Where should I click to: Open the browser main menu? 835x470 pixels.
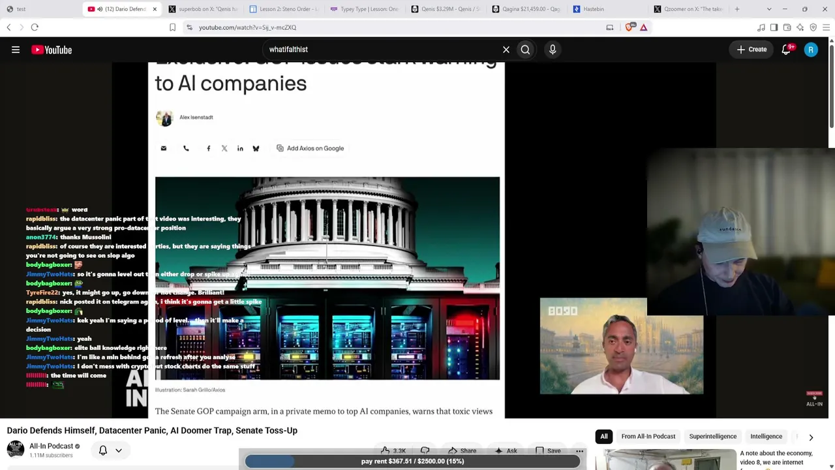826,27
